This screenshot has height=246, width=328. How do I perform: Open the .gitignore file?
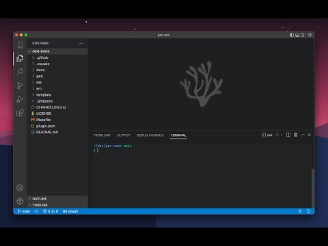pyautogui.click(x=57, y=101)
